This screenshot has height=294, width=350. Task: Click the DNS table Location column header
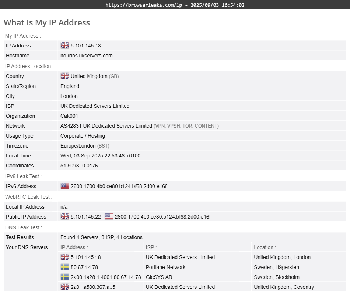(x=265, y=247)
